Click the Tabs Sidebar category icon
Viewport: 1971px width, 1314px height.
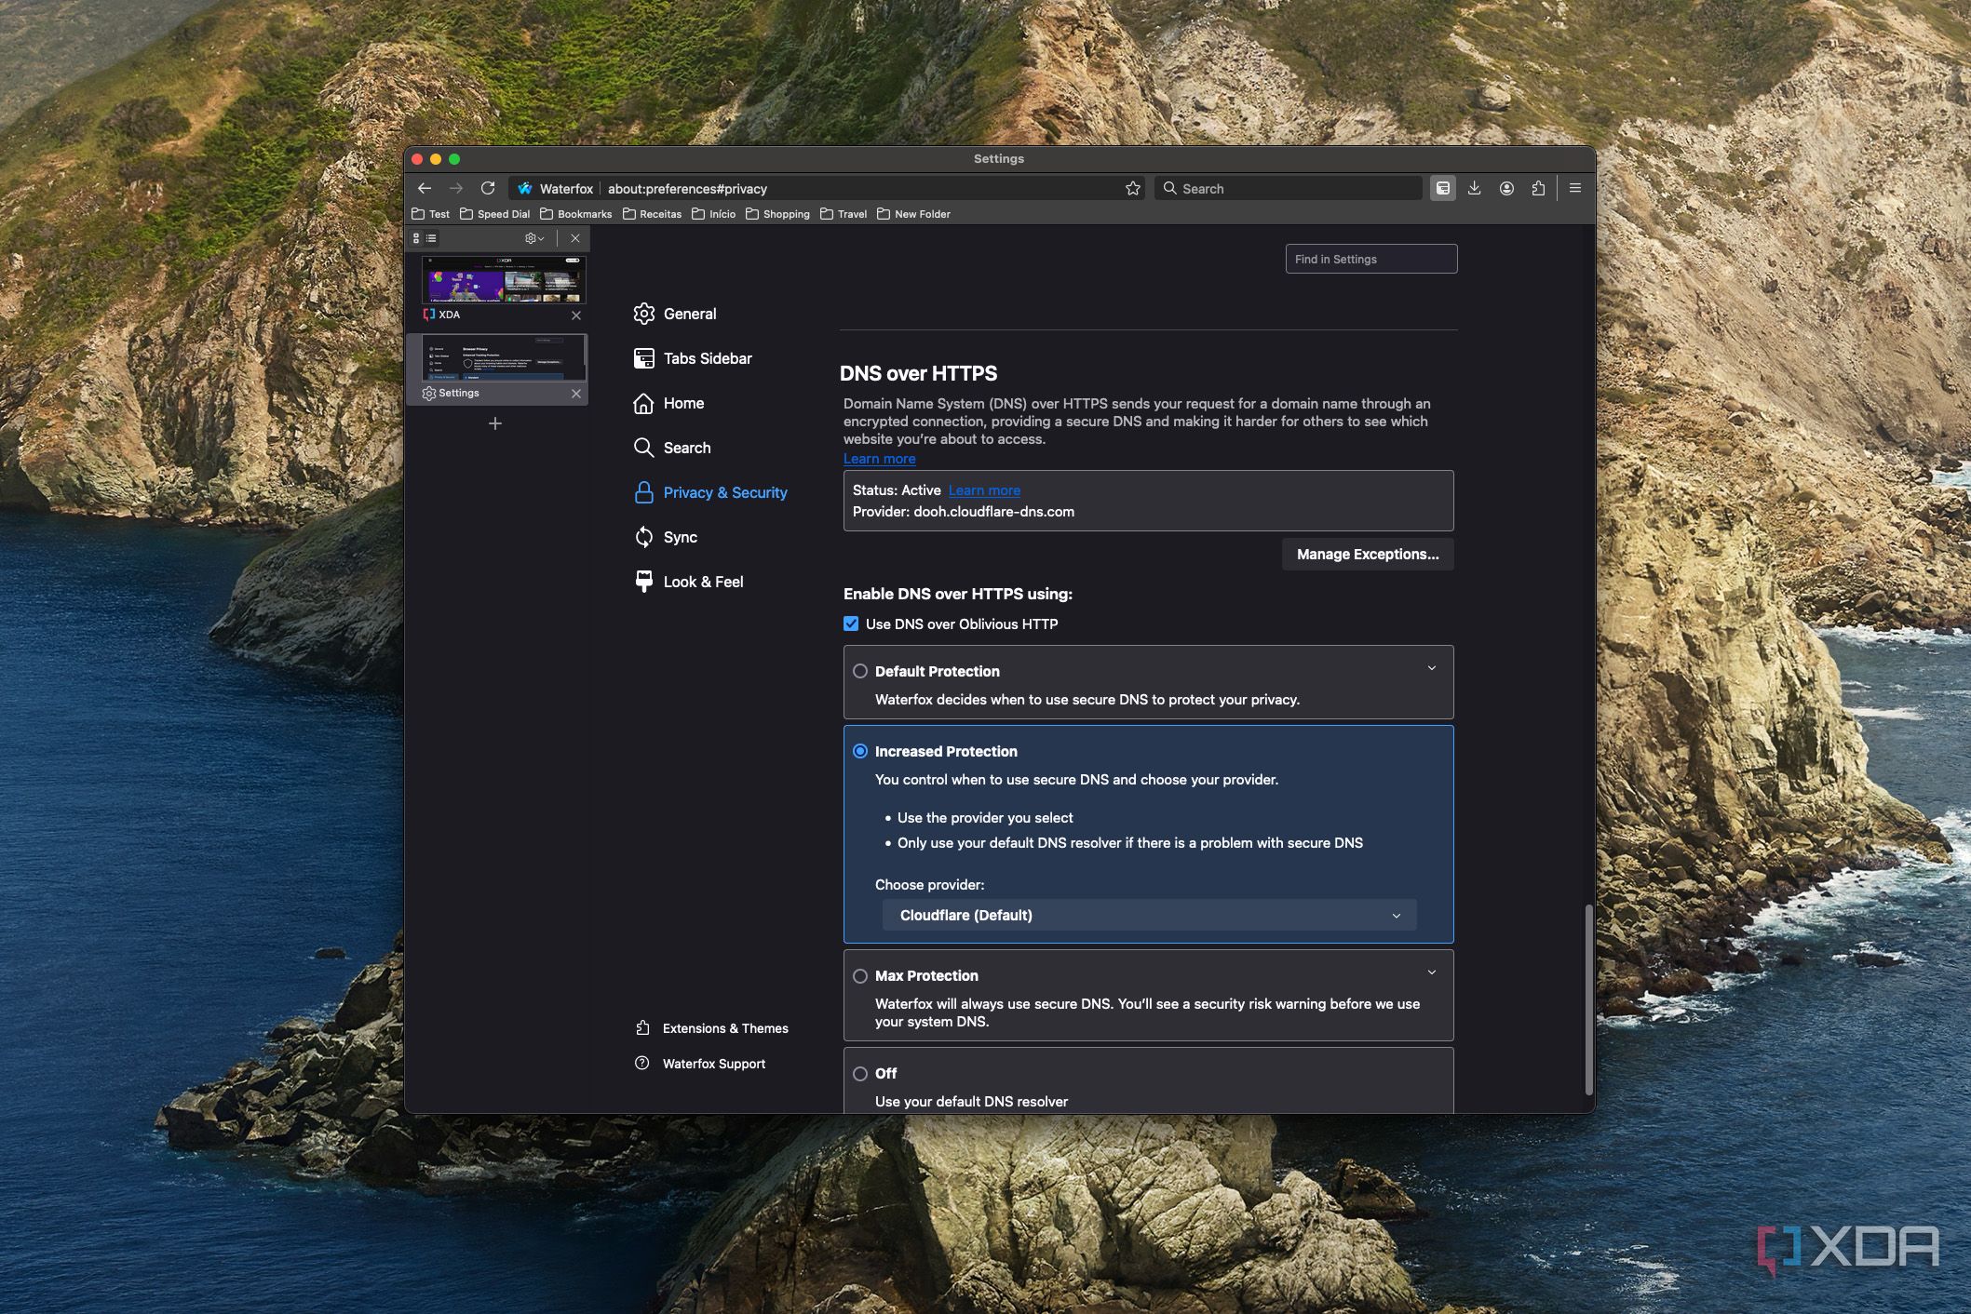[643, 358]
